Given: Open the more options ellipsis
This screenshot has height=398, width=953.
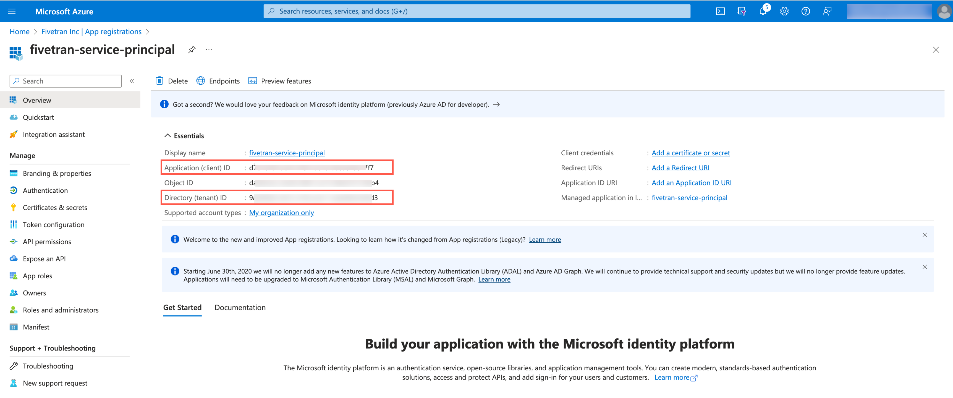Looking at the screenshot, I should [x=209, y=49].
